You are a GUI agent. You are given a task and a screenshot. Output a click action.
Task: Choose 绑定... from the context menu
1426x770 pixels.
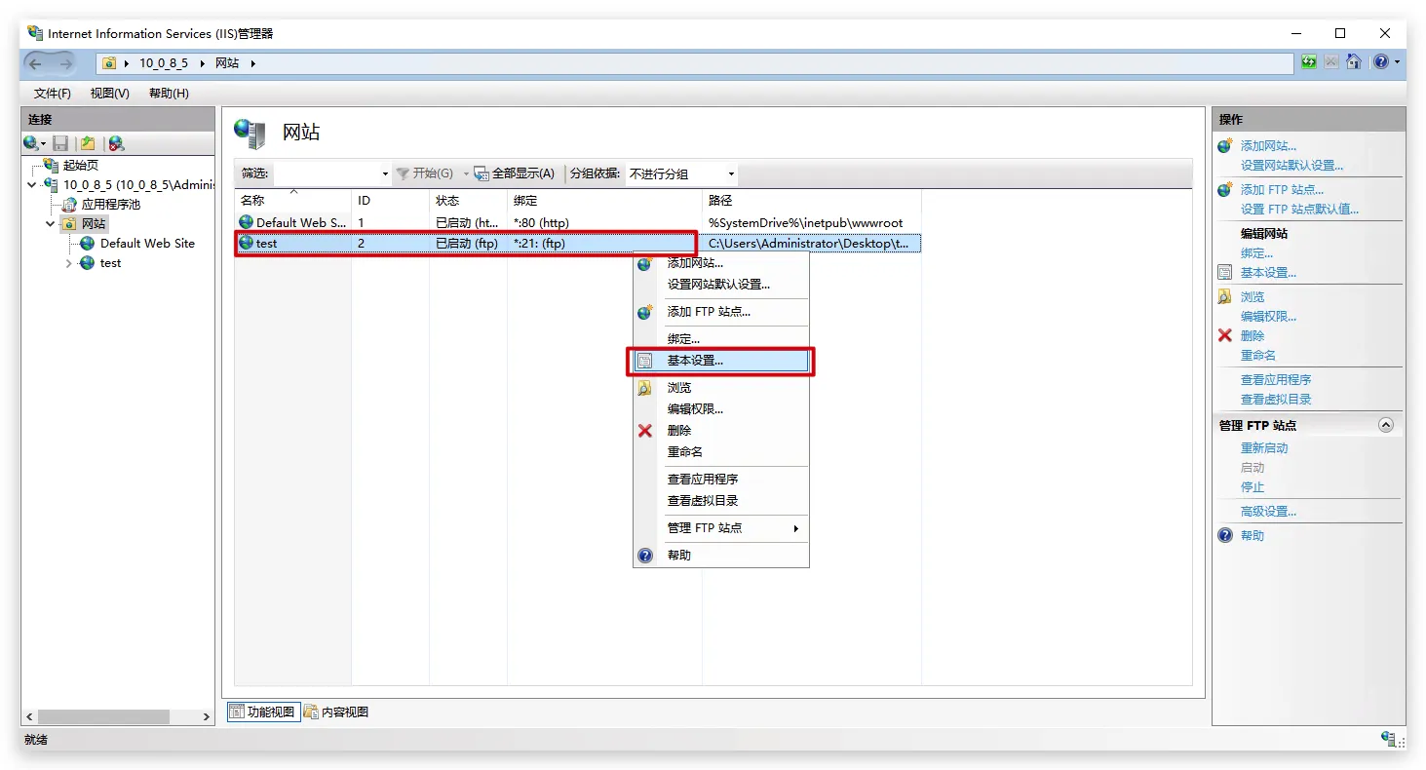[x=721, y=339]
